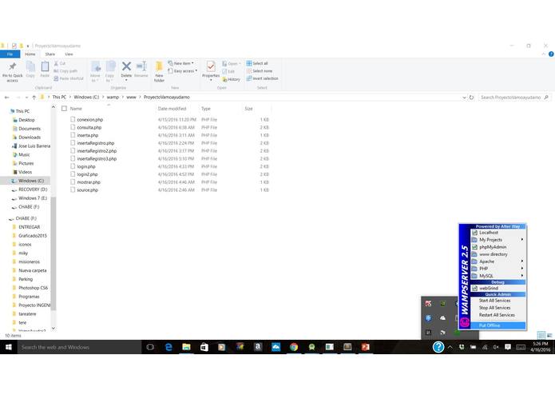This screenshot has height=395, width=555.
Task: Open the Copy to dropdown
Action: pos(109,72)
